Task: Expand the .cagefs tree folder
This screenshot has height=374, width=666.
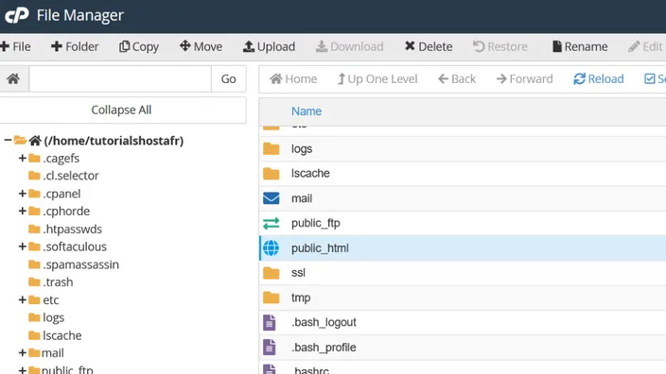Action: [x=23, y=158]
